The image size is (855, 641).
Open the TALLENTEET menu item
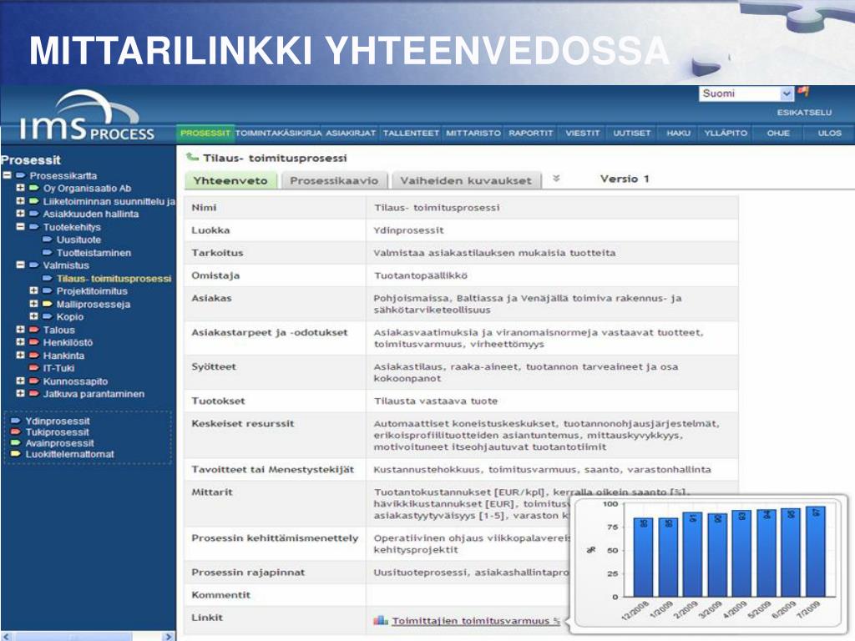click(x=411, y=133)
